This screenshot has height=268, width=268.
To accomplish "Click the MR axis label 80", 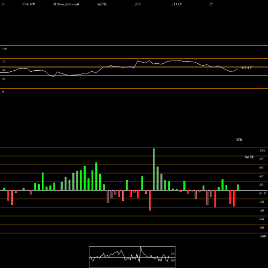I will (x=262, y=159).
